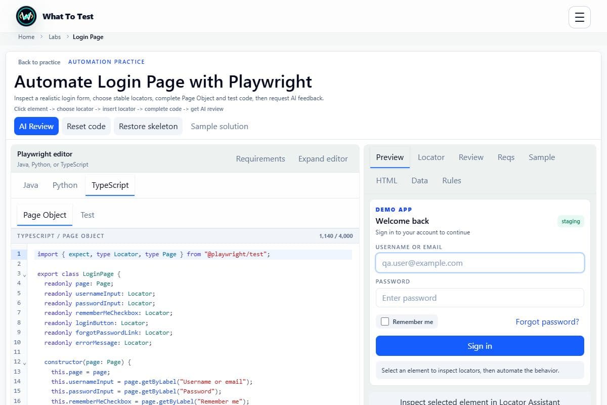This screenshot has height=405, width=607.
Task: Click the Labs breadcrumb link
Action: [55, 37]
